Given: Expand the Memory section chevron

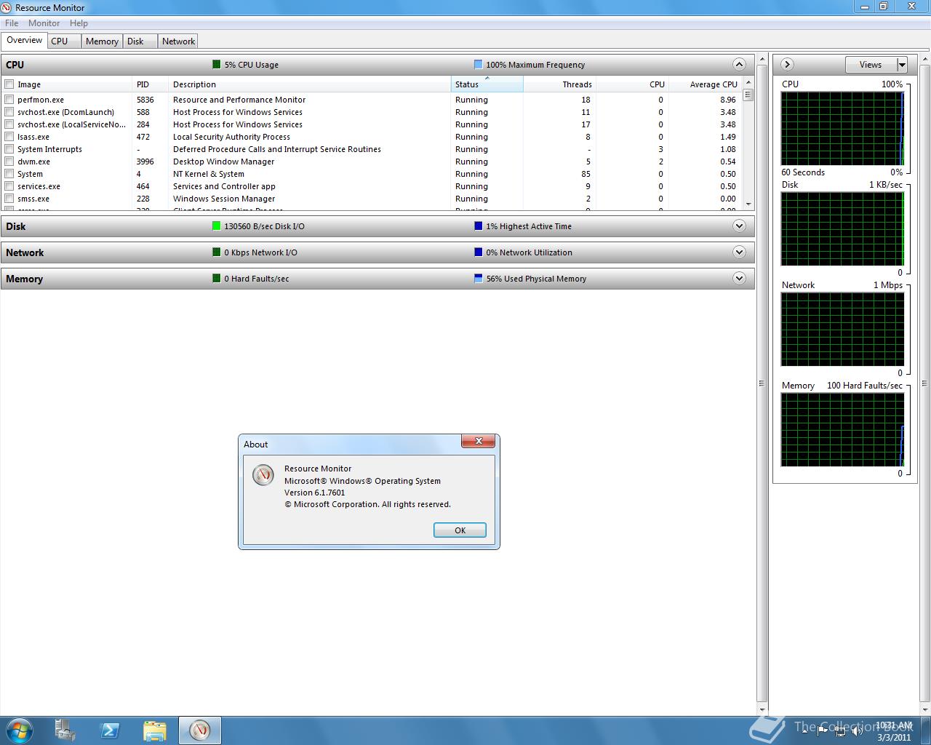Looking at the screenshot, I should pyautogui.click(x=739, y=278).
